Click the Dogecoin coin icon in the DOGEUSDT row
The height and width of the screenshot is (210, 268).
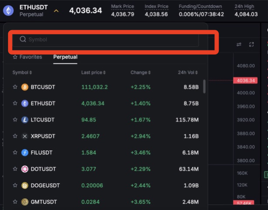[25, 186]
